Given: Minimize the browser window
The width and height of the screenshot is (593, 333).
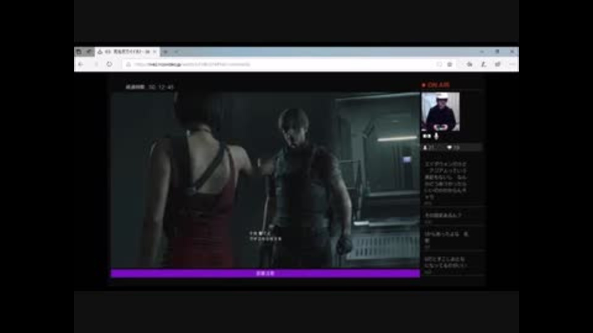Looking at the screenshot, I should [482, 52].
